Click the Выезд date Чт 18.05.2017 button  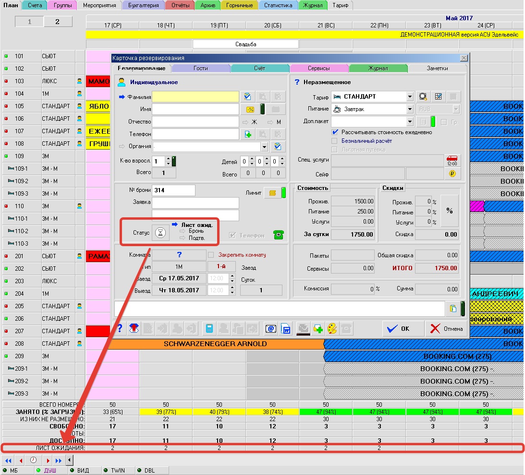(179, 290)
